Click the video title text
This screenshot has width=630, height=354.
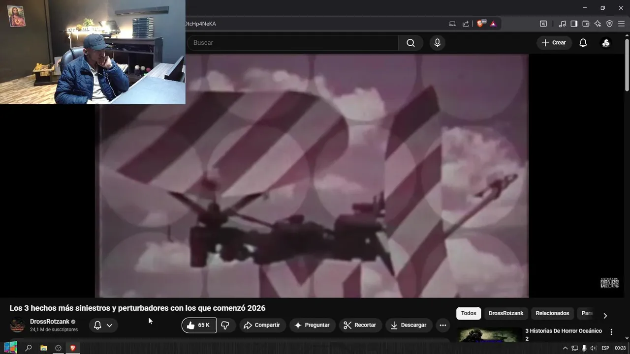pyautogui.click(x=137, y=308)
